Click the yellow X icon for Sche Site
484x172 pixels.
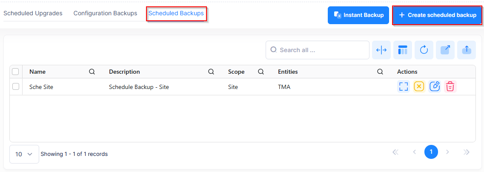click(419, 86)
